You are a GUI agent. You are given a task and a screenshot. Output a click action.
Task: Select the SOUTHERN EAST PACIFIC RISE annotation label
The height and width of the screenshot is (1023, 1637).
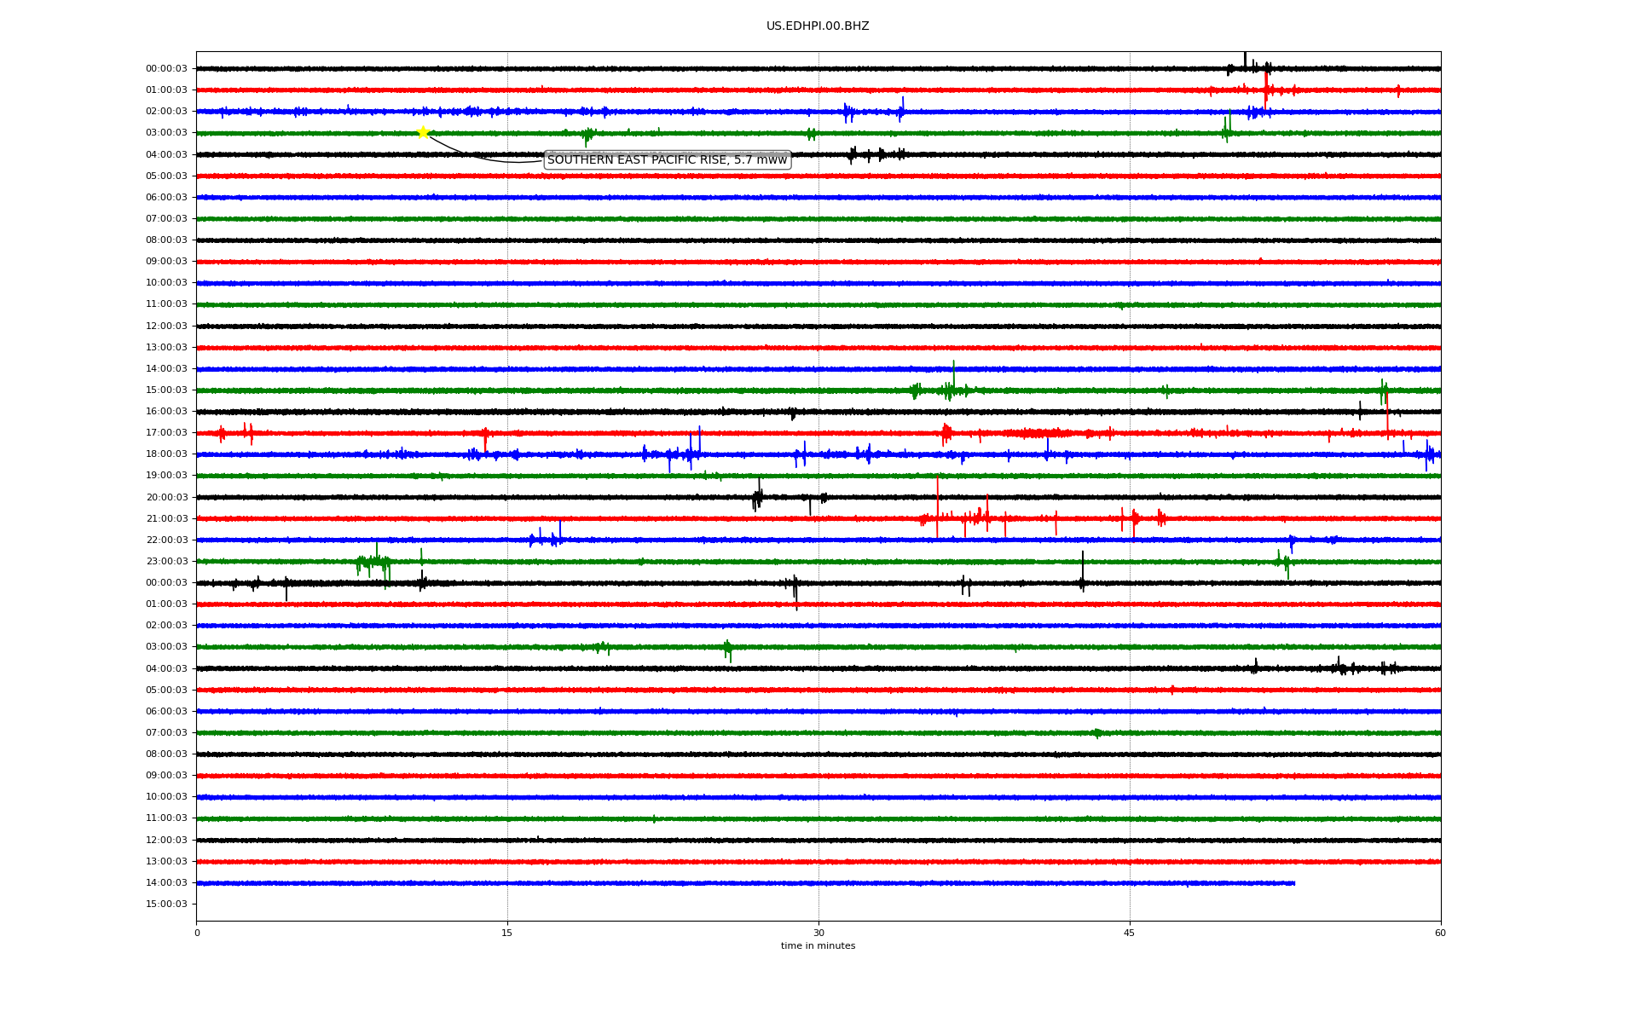[667, 160]
